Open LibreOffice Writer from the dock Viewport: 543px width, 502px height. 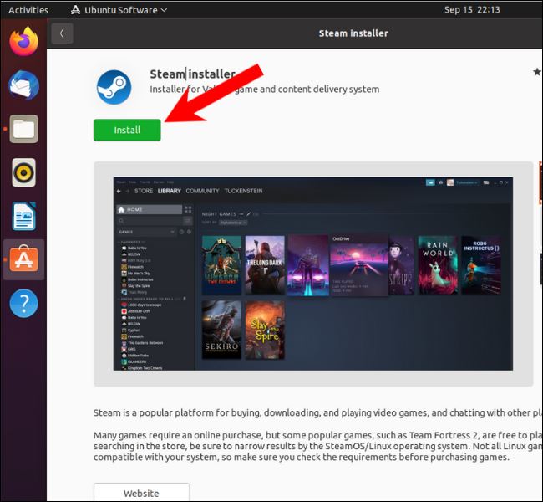(23, 216)
